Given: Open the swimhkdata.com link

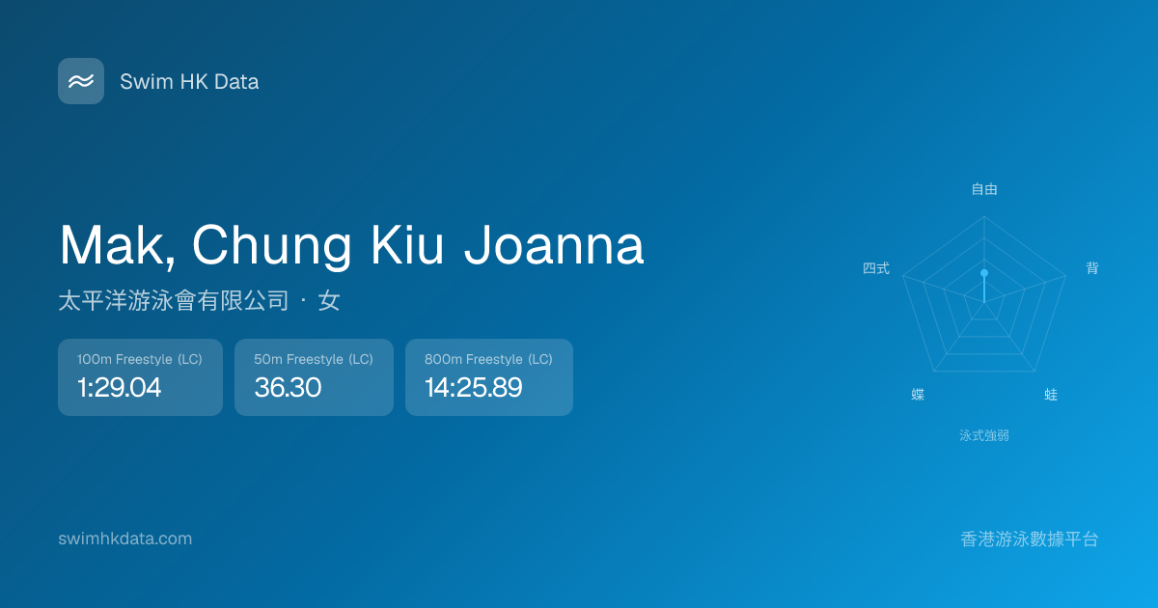Looking at the screenshot, I should coord(125,539).
